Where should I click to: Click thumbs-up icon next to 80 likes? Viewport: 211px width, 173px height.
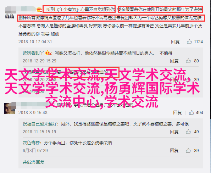coord(188,61)
